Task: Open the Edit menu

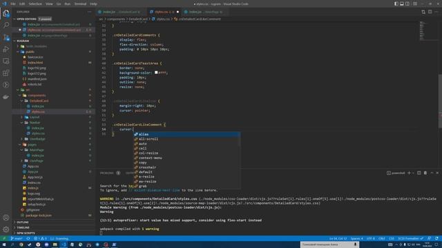Action: [x=22, y=4]
